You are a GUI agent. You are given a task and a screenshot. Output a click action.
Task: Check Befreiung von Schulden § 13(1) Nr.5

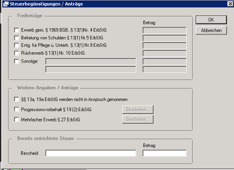pyautogui.click(x=16, y=38)
